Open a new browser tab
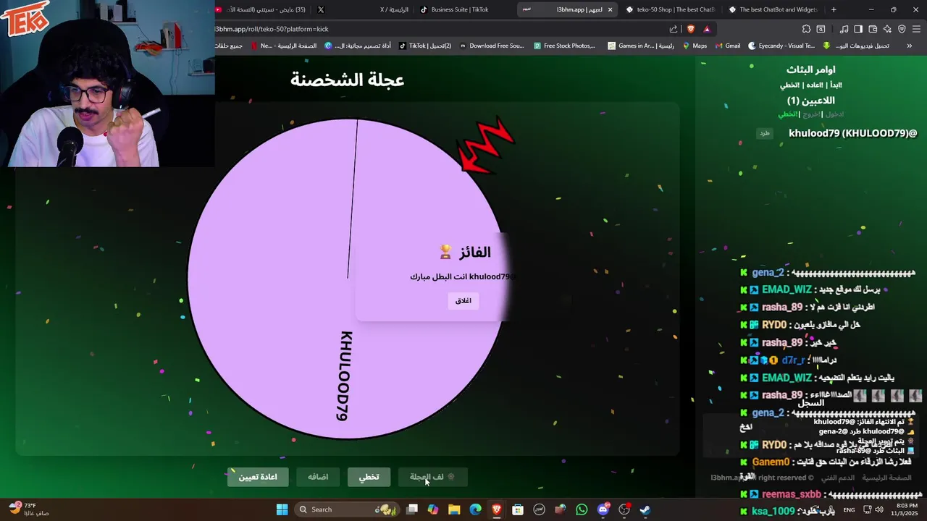 [834, 9]
